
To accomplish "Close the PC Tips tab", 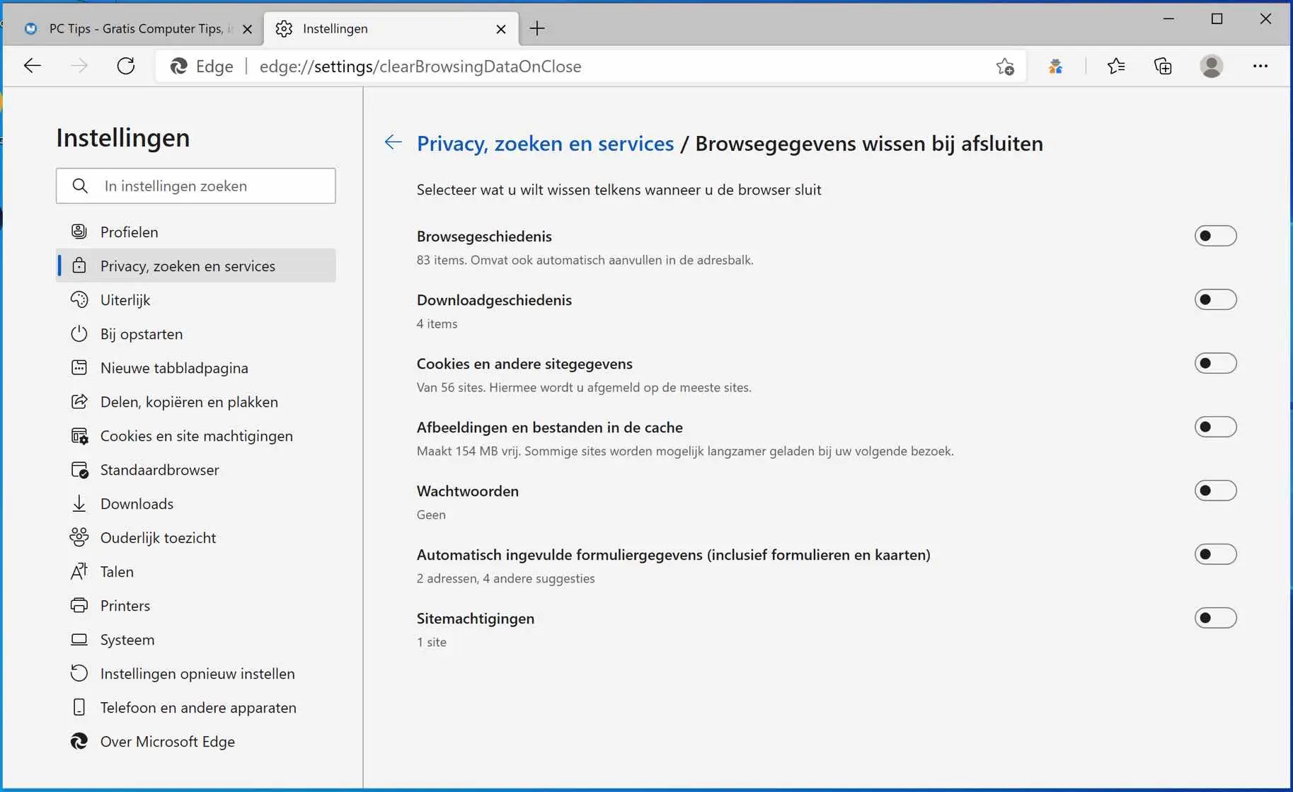I will (x=247, y=29).
